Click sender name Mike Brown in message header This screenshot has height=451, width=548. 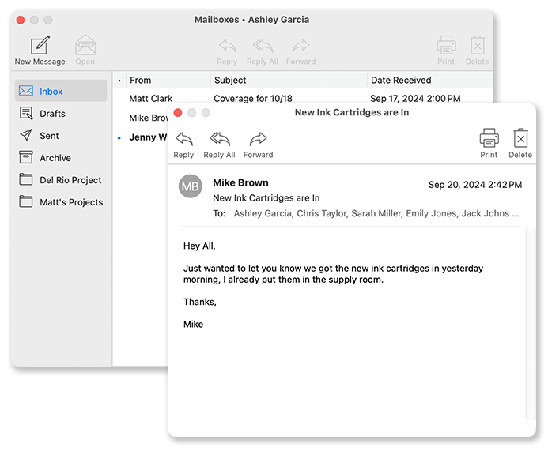point(241,182)
